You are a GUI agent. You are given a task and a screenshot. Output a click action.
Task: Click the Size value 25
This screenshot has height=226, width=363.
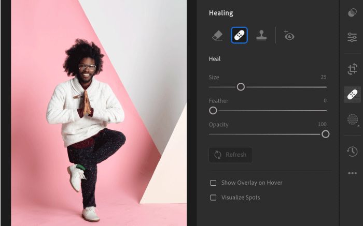click(324, 77)
